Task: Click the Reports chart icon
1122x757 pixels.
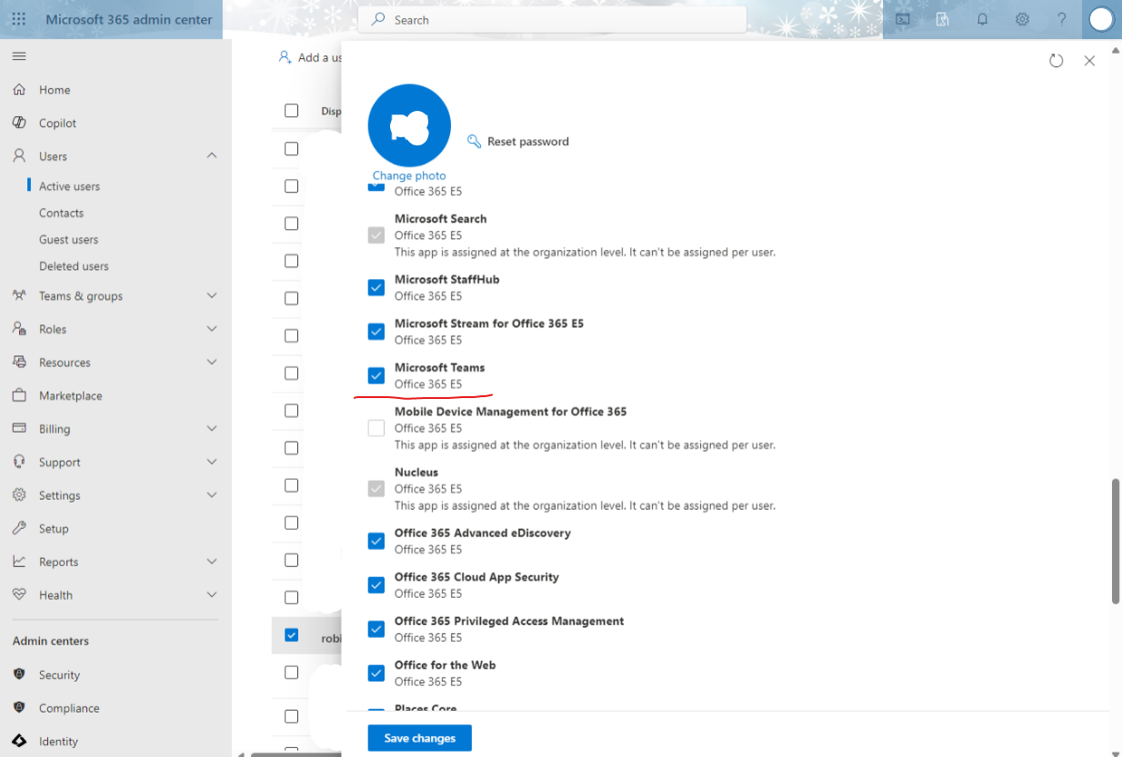Action: [19, 562]
